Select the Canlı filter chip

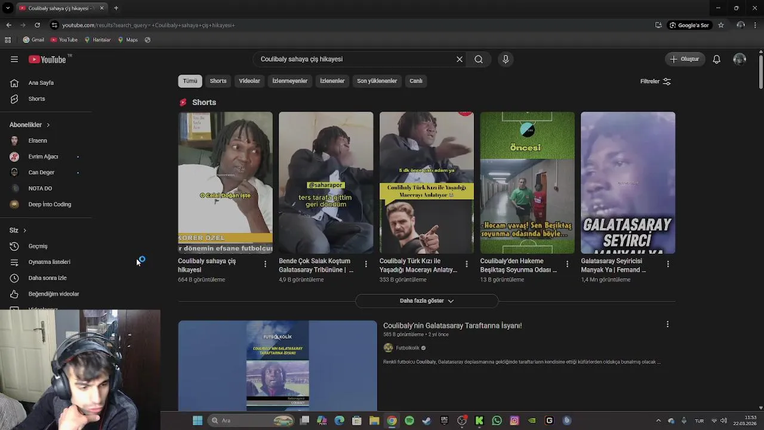click(x=416, y=81)
